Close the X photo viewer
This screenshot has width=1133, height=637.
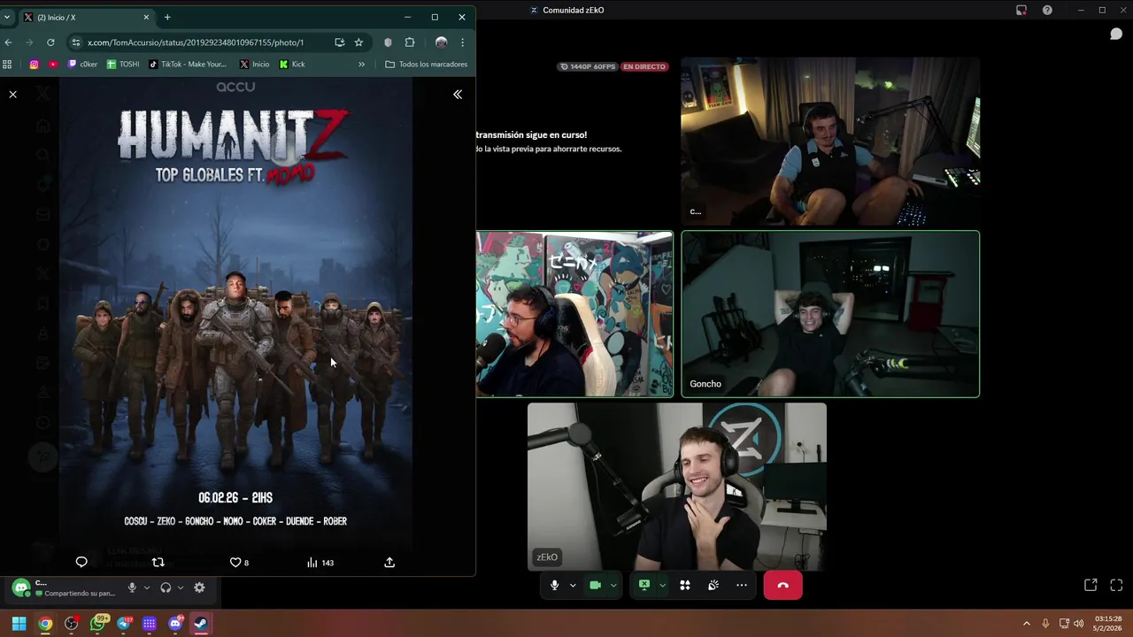pyautogui.click(x=12, y=94)
